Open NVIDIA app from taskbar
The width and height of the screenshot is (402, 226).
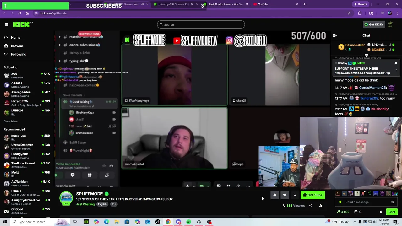[x=86, y=222]
